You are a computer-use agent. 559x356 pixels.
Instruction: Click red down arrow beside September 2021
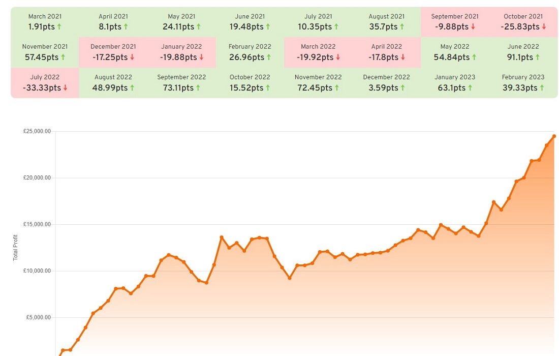pos(474,26)
